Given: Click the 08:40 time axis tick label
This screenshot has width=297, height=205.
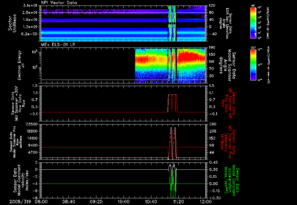Looking at the screenshot, I should (x=68, y=201).
